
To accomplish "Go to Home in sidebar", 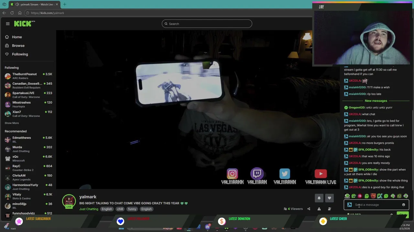I will 14,37.
